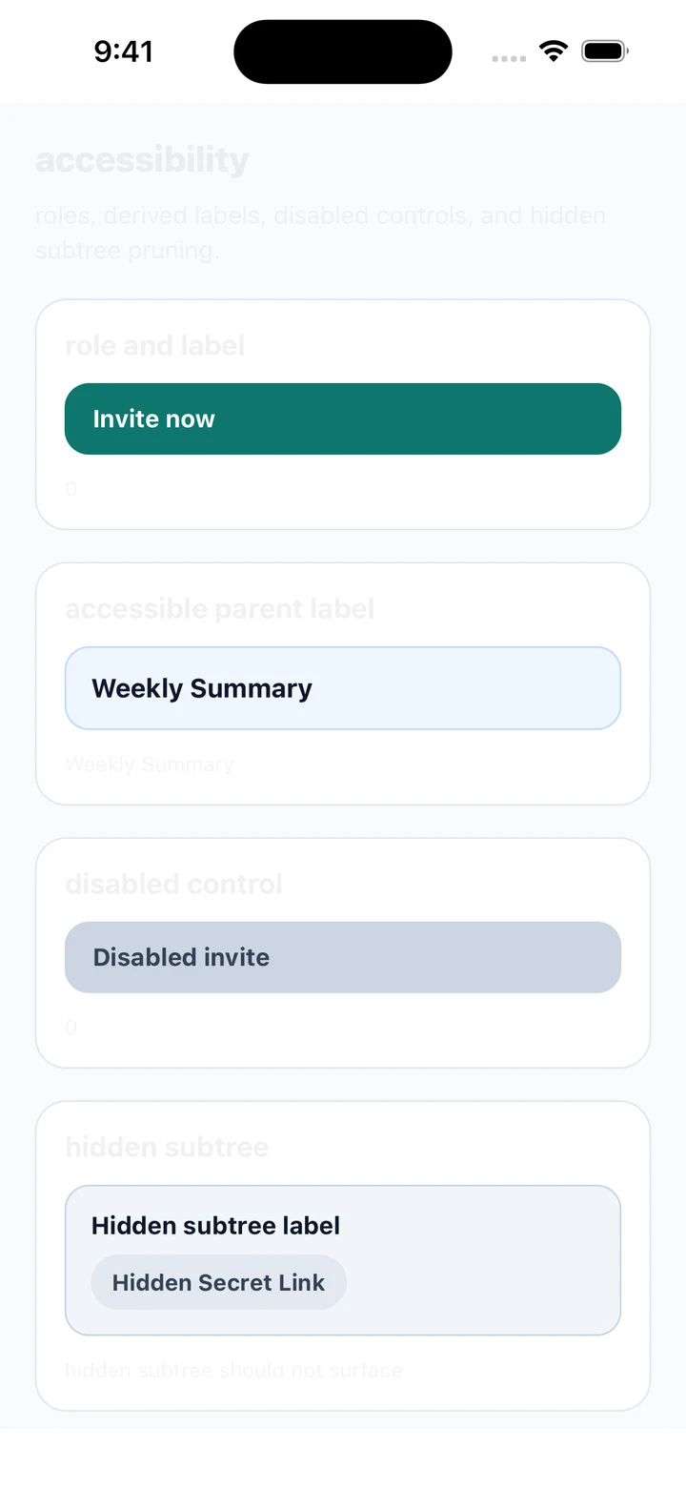The width and height of the screenshot is (686, 1488).
Task: Tap the faded Weekly Summary caption under the blue box
Action: coord(150,764)
